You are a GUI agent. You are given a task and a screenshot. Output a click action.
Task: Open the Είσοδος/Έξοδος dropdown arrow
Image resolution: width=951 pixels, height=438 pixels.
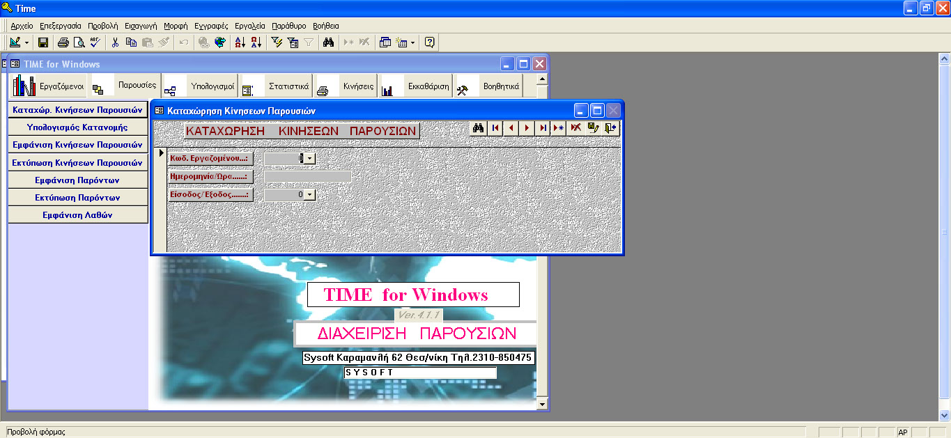tap(310, 195)
